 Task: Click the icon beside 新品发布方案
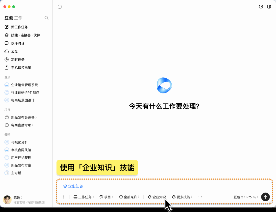coord(7,165)
